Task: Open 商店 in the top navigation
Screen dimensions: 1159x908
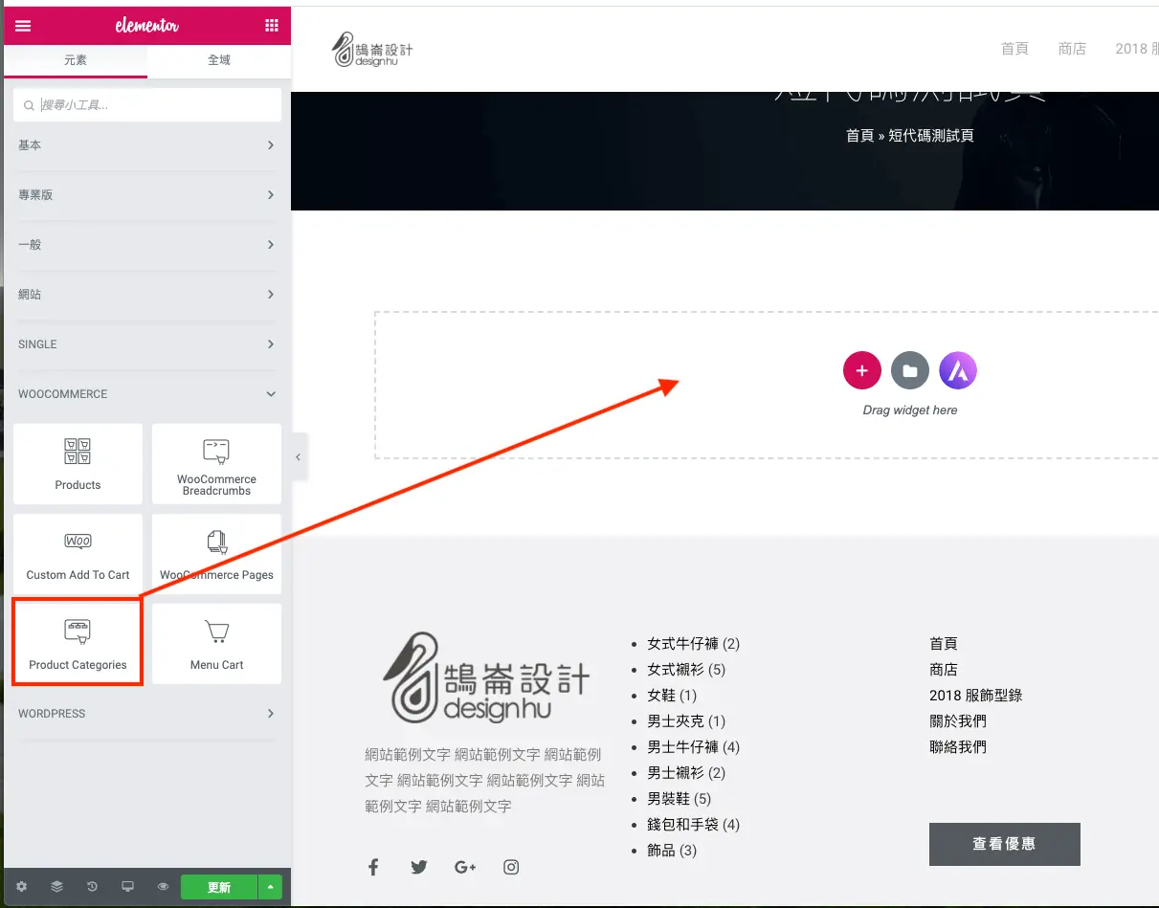Action: tap(1072, 49)
